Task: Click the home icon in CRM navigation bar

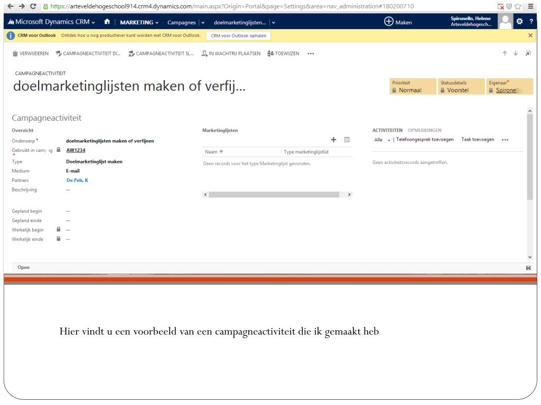Action: [x=107, y=22]
